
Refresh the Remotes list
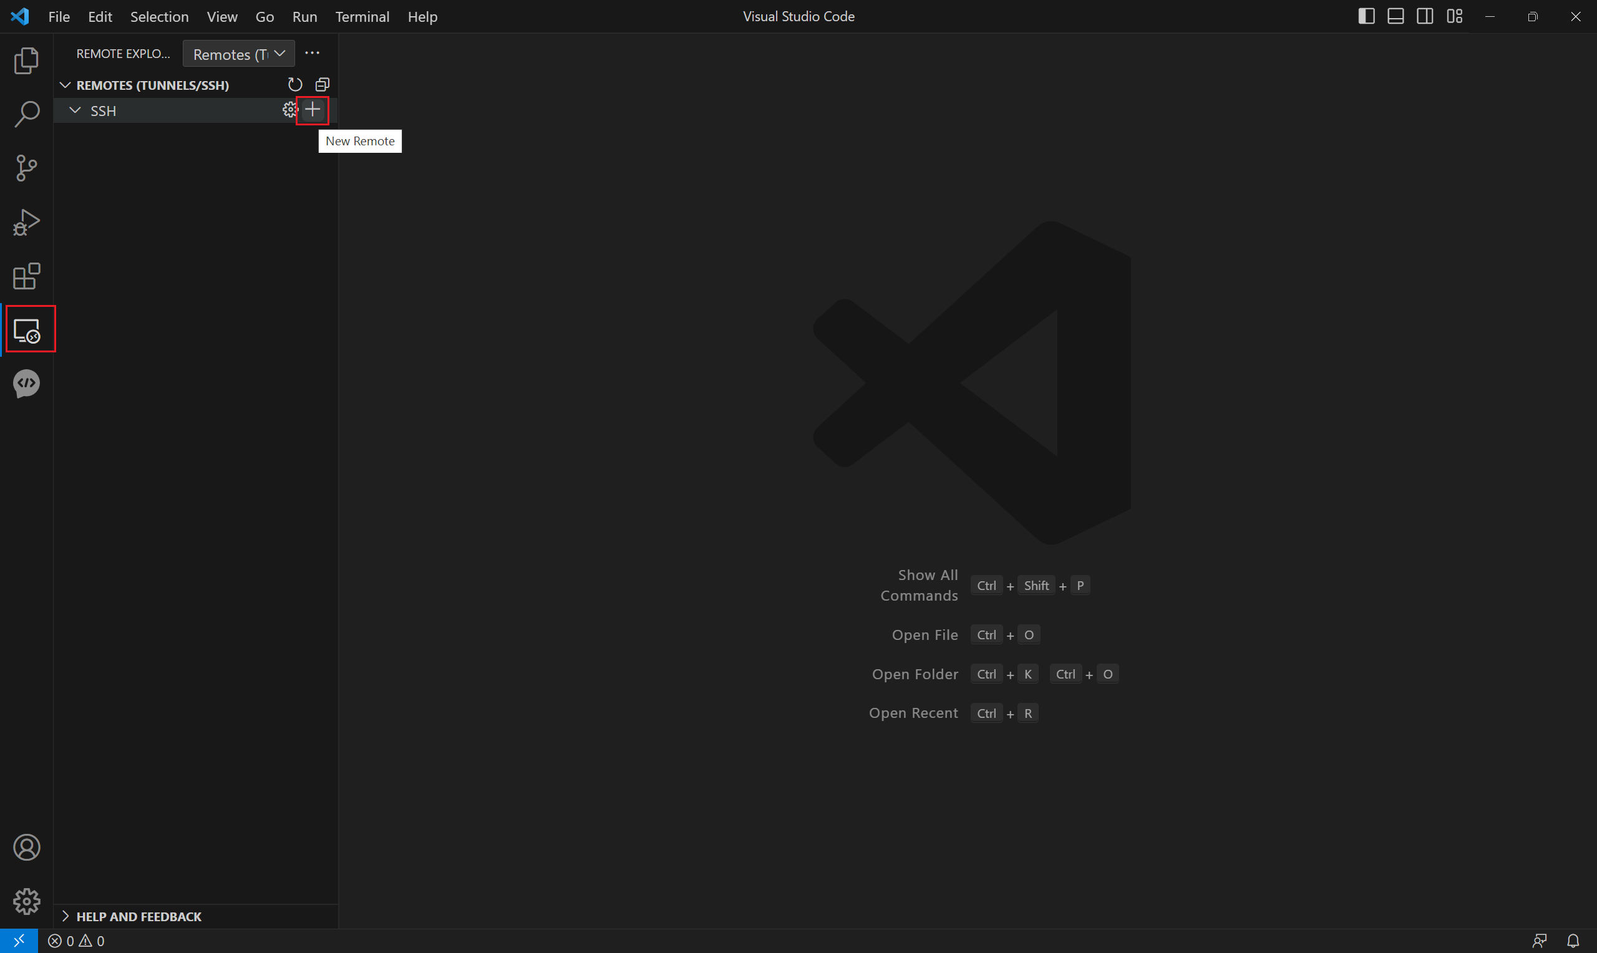pyautogui.click(x=294, y=85)
